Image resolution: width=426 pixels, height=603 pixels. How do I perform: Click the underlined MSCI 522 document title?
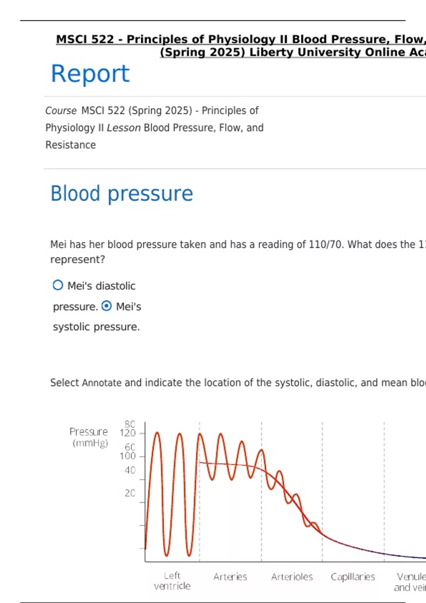tap(241, 45)
